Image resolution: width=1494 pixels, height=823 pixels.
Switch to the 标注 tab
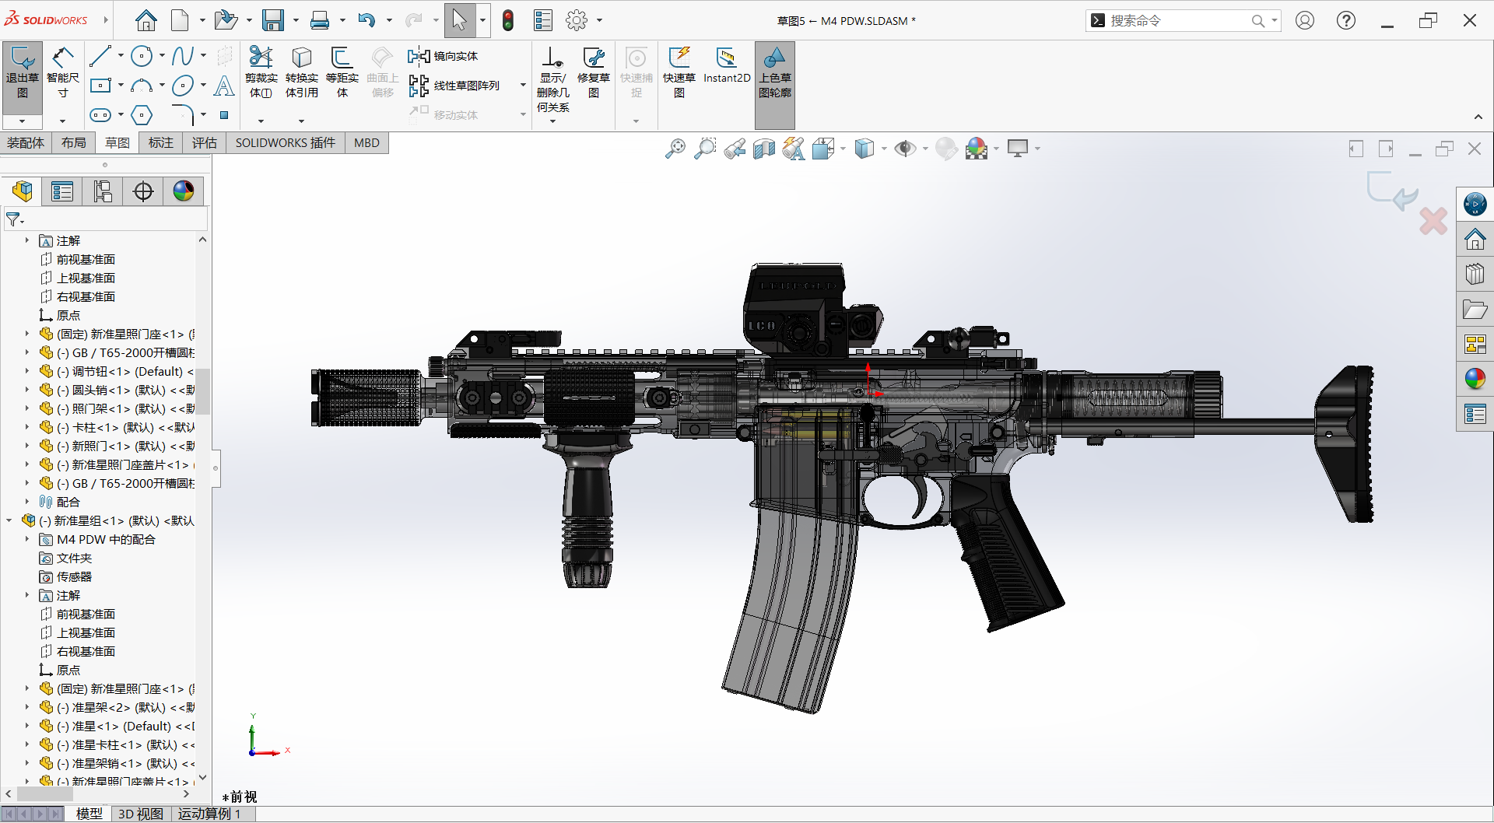click(161, 143)
